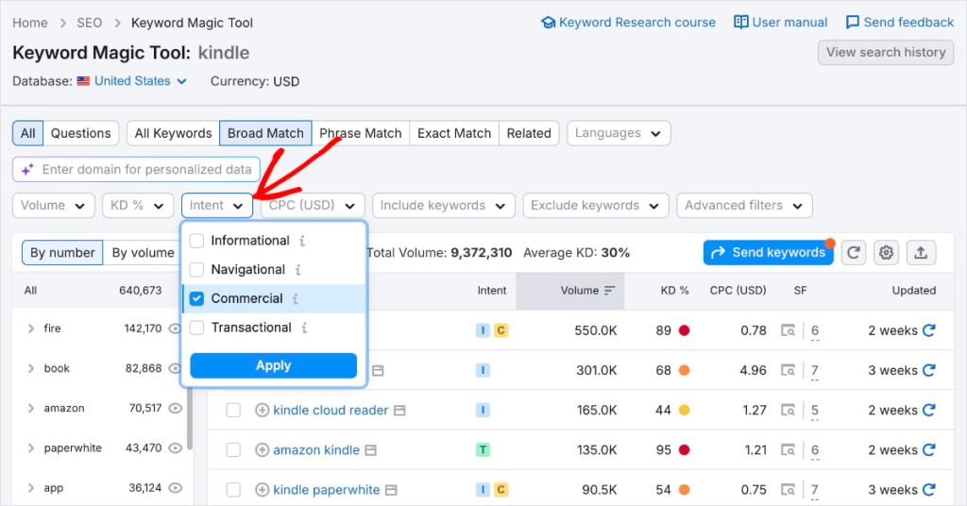Select the Exact Match tab
This screenshot has width=967, height=506.
(x=454, y=133)
